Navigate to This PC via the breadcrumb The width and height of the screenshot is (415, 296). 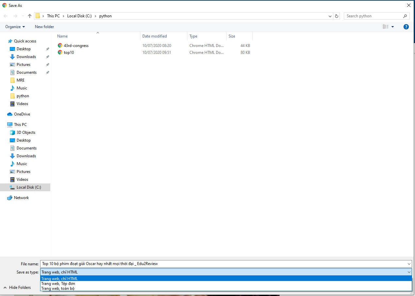[x=53, y=16]
